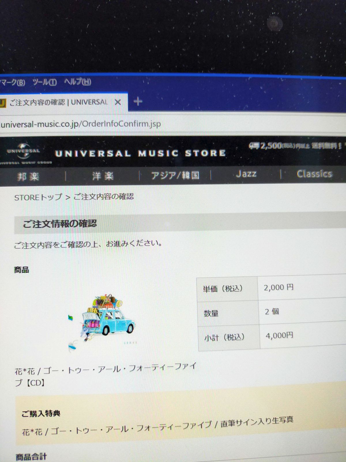Close the ご注文内容の確認 tab
The width and height of the screenshot is (346, 462).
[x=118, y=102]
